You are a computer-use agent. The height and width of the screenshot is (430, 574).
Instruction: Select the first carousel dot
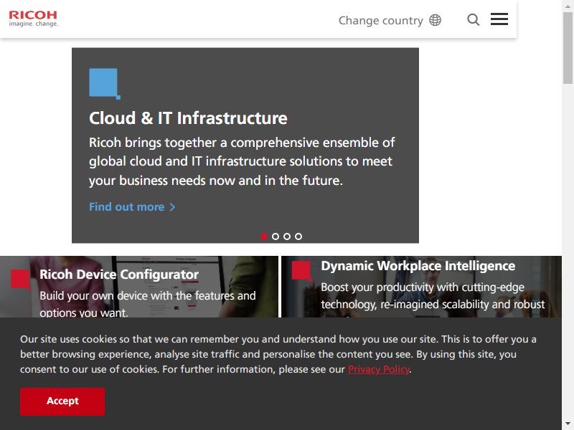[x=263, y=236]
